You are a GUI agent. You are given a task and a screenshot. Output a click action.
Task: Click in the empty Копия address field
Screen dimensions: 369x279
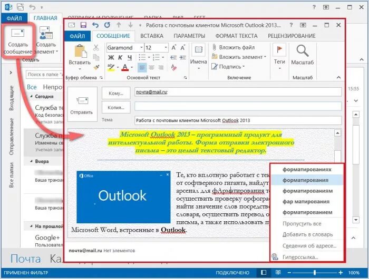click(238, 106)
